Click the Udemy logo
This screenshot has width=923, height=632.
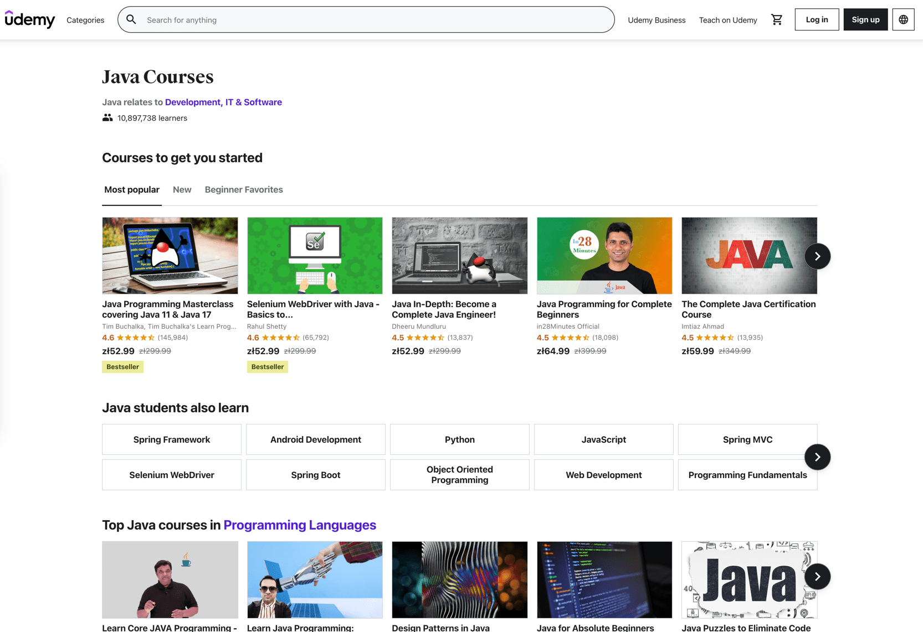30,19
